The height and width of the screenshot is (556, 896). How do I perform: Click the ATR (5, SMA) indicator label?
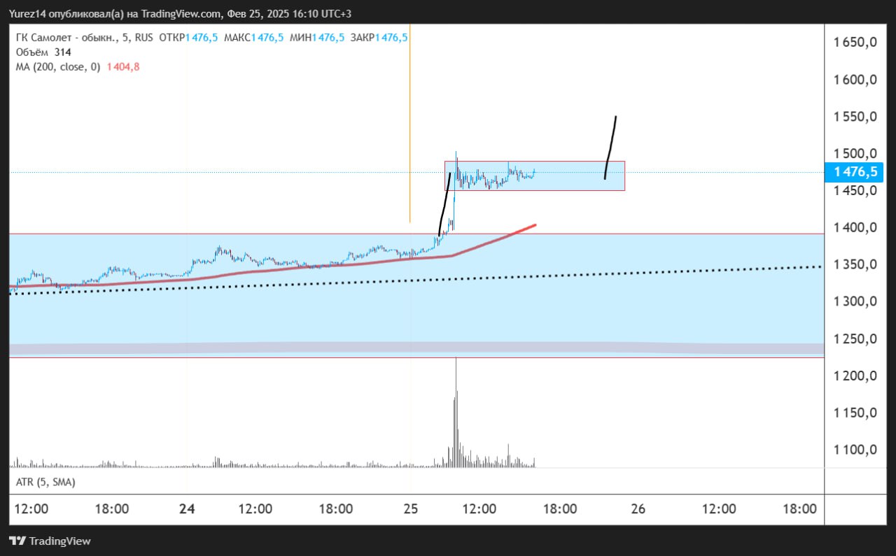(45, 482)
